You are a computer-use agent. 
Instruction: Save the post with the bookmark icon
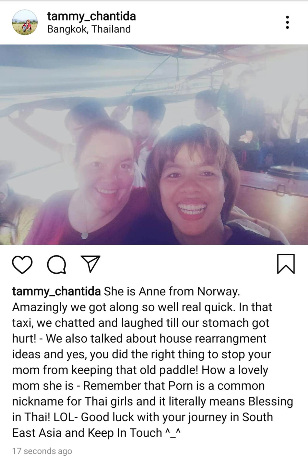[x=286, y=264]
